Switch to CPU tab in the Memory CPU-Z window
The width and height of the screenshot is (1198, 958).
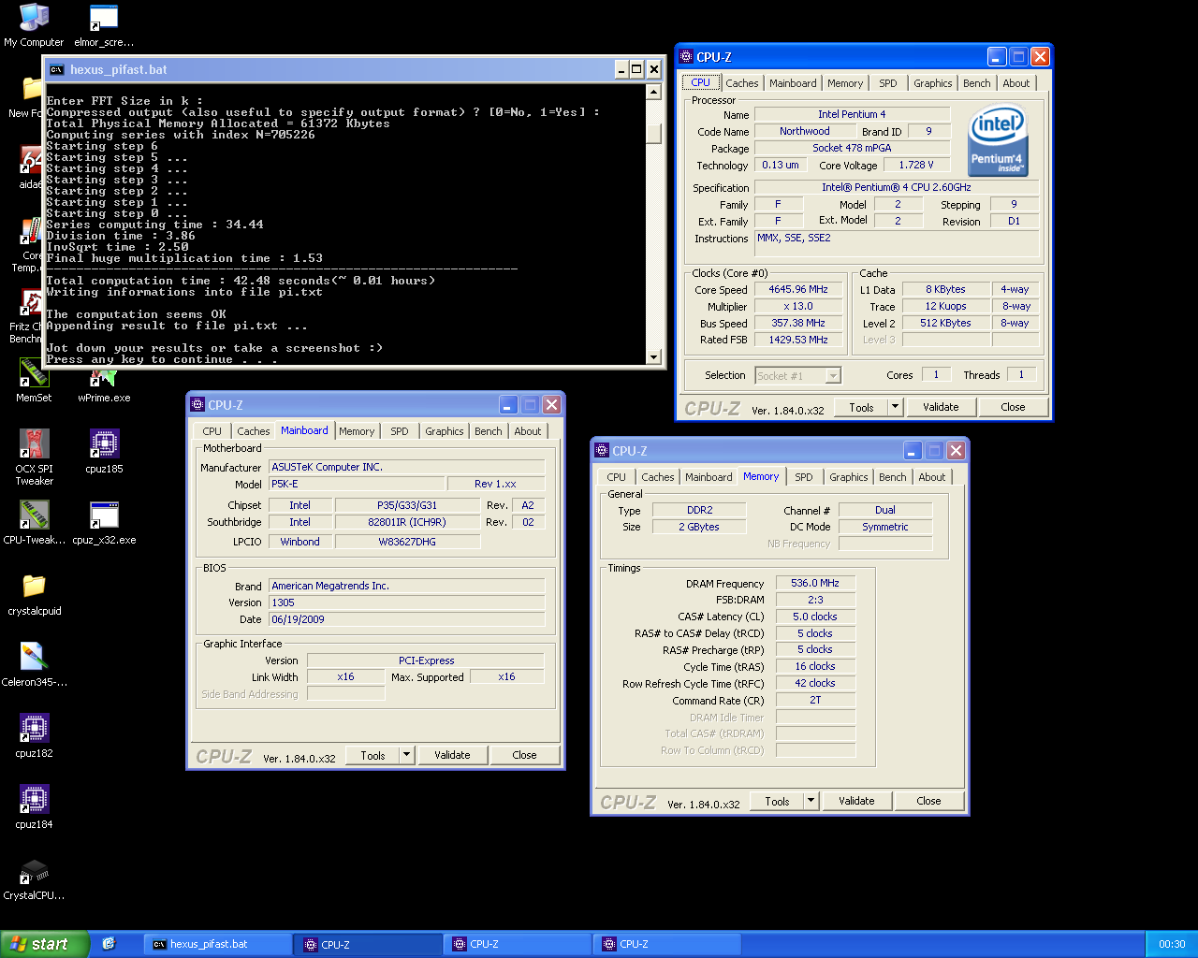tap(616, 477)
